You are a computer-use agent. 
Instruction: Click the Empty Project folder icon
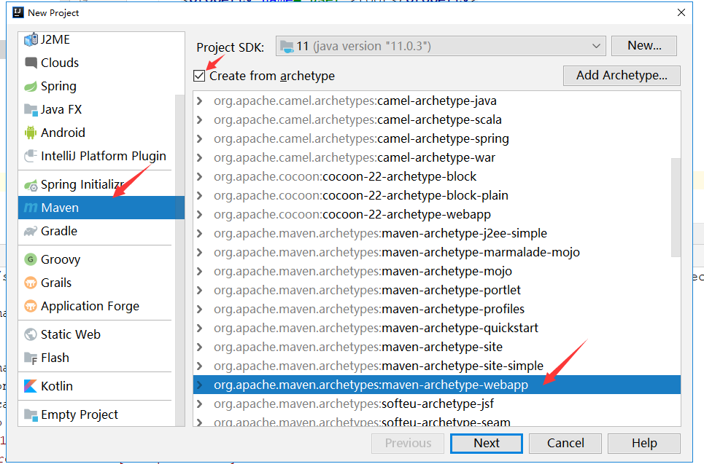tap(31, 414)
